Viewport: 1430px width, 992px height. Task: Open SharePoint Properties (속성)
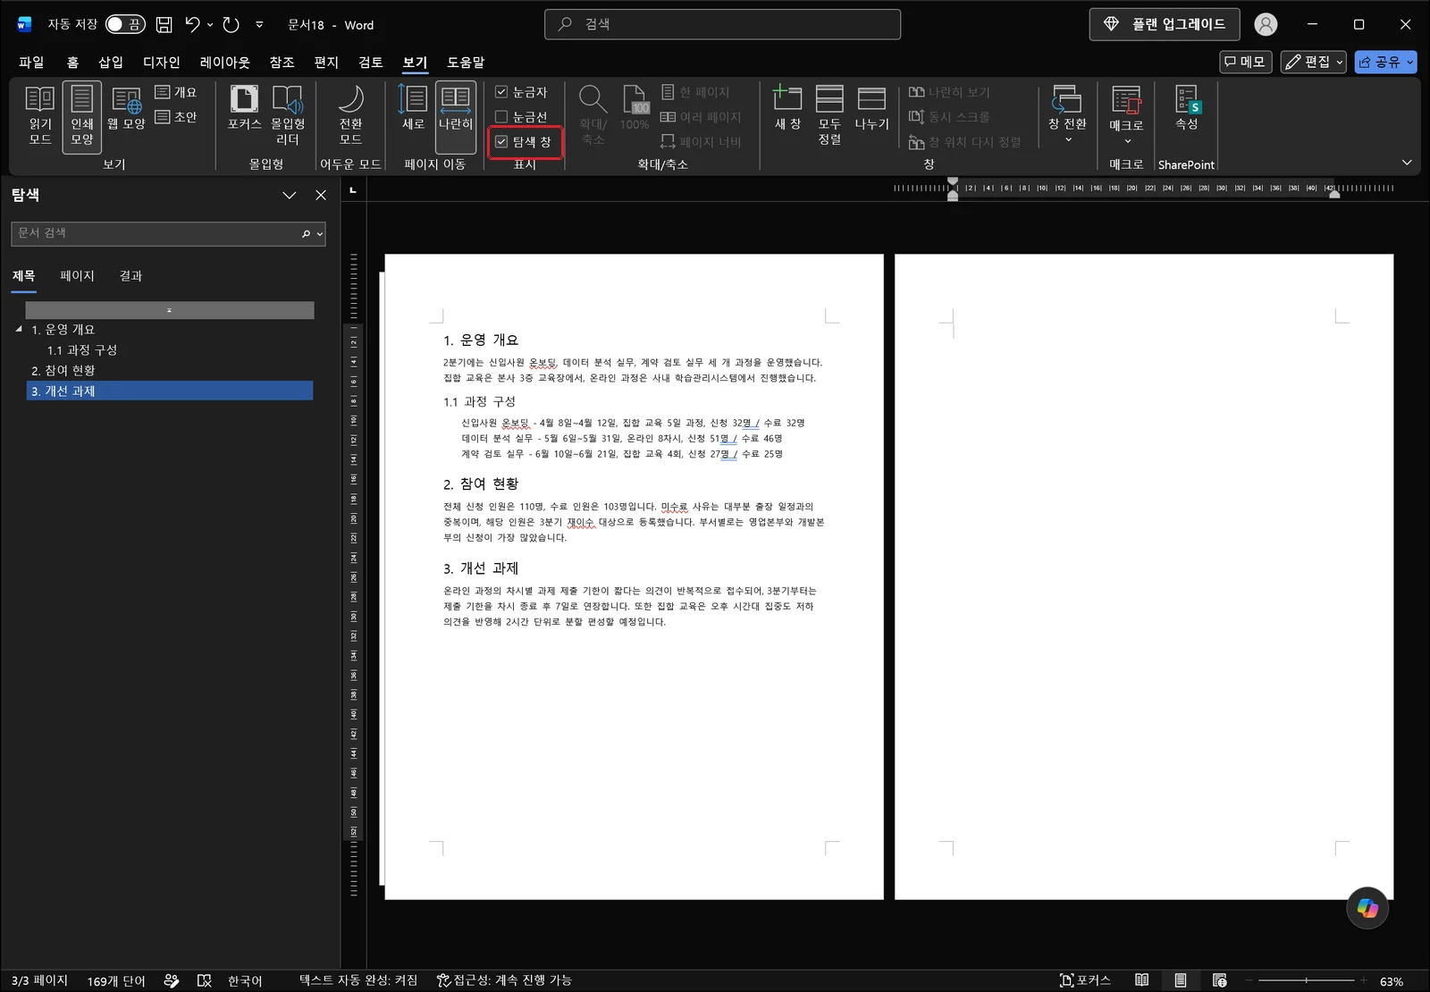[x=1186, y=109]
